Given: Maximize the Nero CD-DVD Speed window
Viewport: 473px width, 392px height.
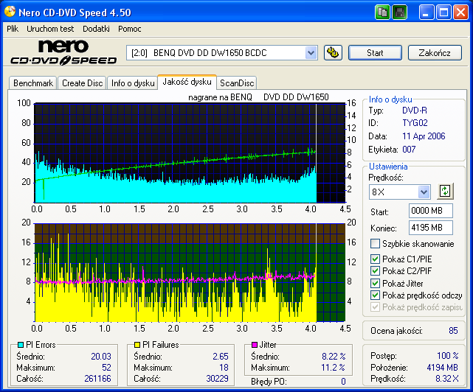Looking at the screenshot, I should (443, 13).
